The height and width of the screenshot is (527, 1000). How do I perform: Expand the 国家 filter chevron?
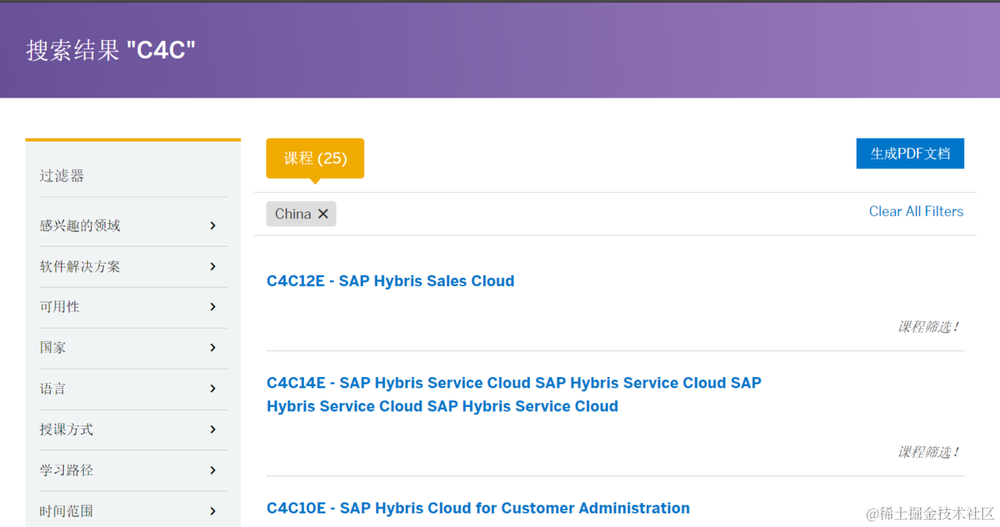coord(213,348)
